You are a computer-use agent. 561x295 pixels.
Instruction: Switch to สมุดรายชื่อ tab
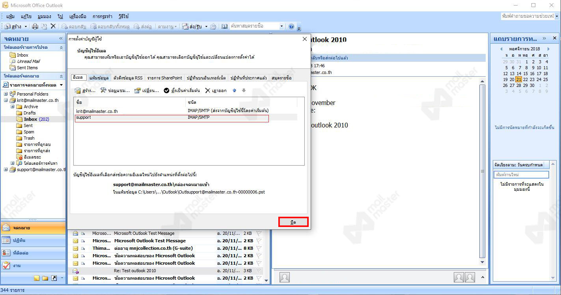coord(281,78)
